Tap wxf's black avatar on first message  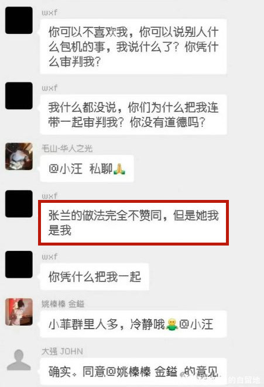19,20
